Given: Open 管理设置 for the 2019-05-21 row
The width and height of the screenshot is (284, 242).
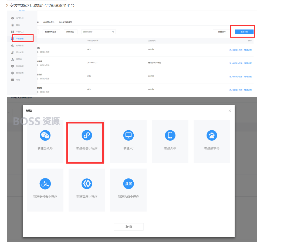Looking at the screenshot, I should tap(248, 63).
